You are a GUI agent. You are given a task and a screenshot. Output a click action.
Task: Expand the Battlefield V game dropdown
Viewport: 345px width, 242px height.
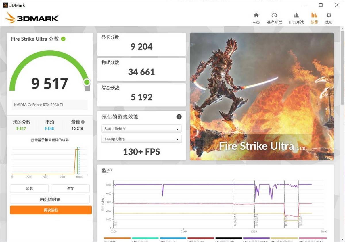click(141, 129)
